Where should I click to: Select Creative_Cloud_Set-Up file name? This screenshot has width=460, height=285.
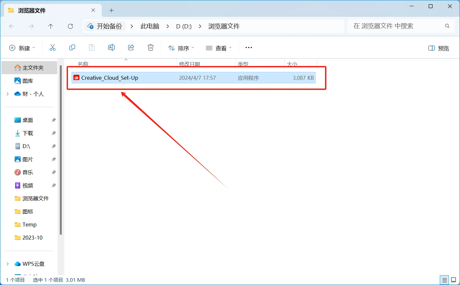pos(110,78)
